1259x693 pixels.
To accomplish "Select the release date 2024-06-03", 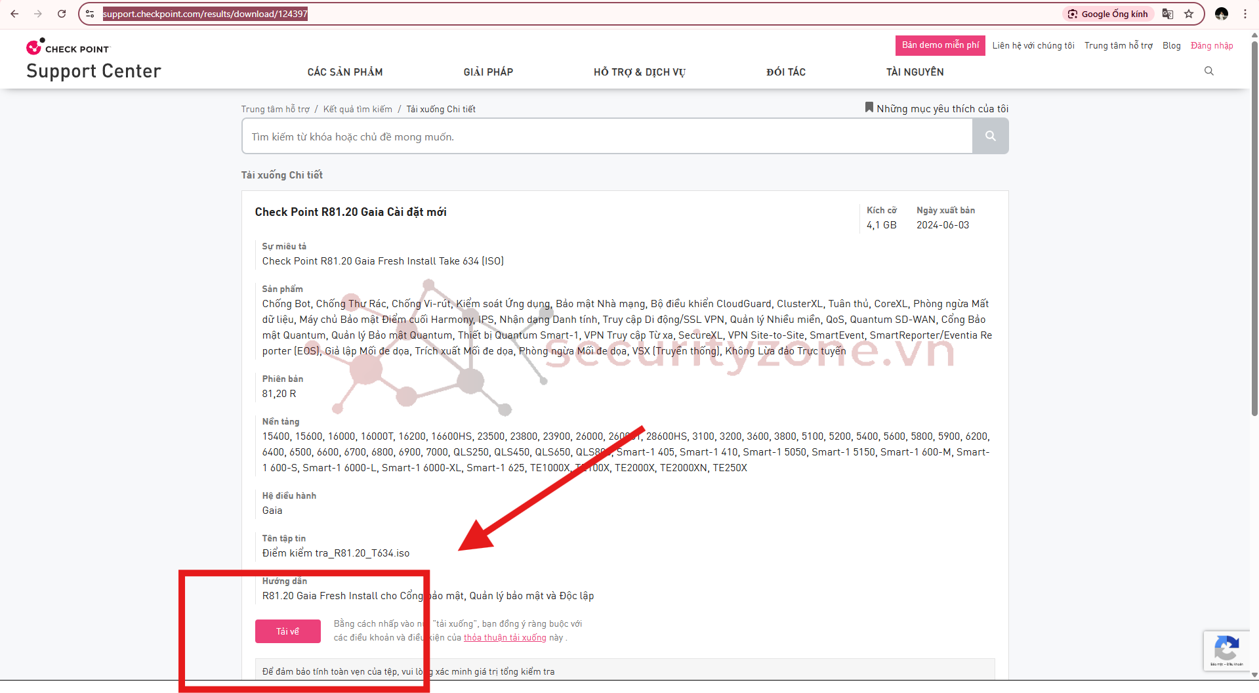I will coord(943,225).
